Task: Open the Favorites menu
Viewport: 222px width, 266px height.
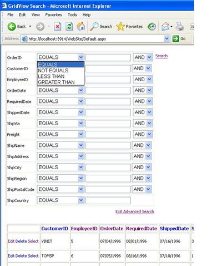Action: coord(54,15)
